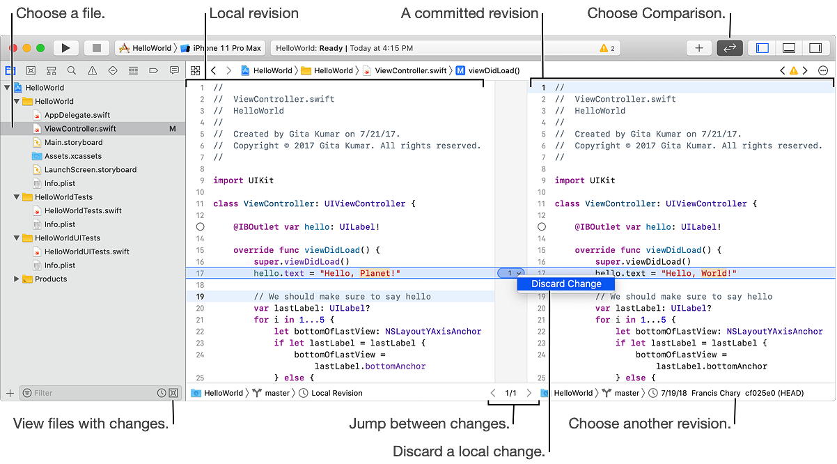Open the editor options ellipsis menu
Screen dimensions: 837x464
tap(823, 70)
